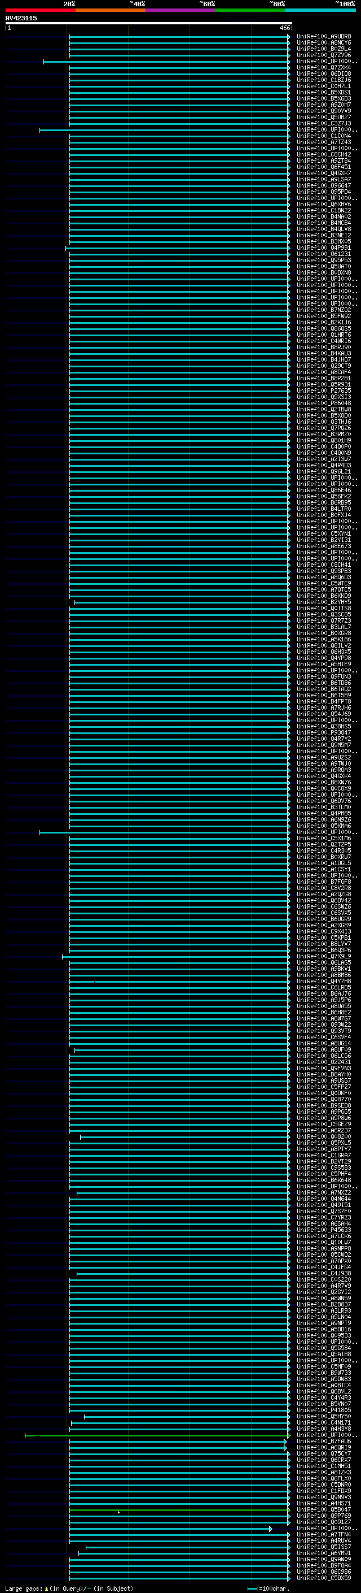Click the white query bar under AV423115
This screenshot has width=361, height=1593.
(148, 24)
